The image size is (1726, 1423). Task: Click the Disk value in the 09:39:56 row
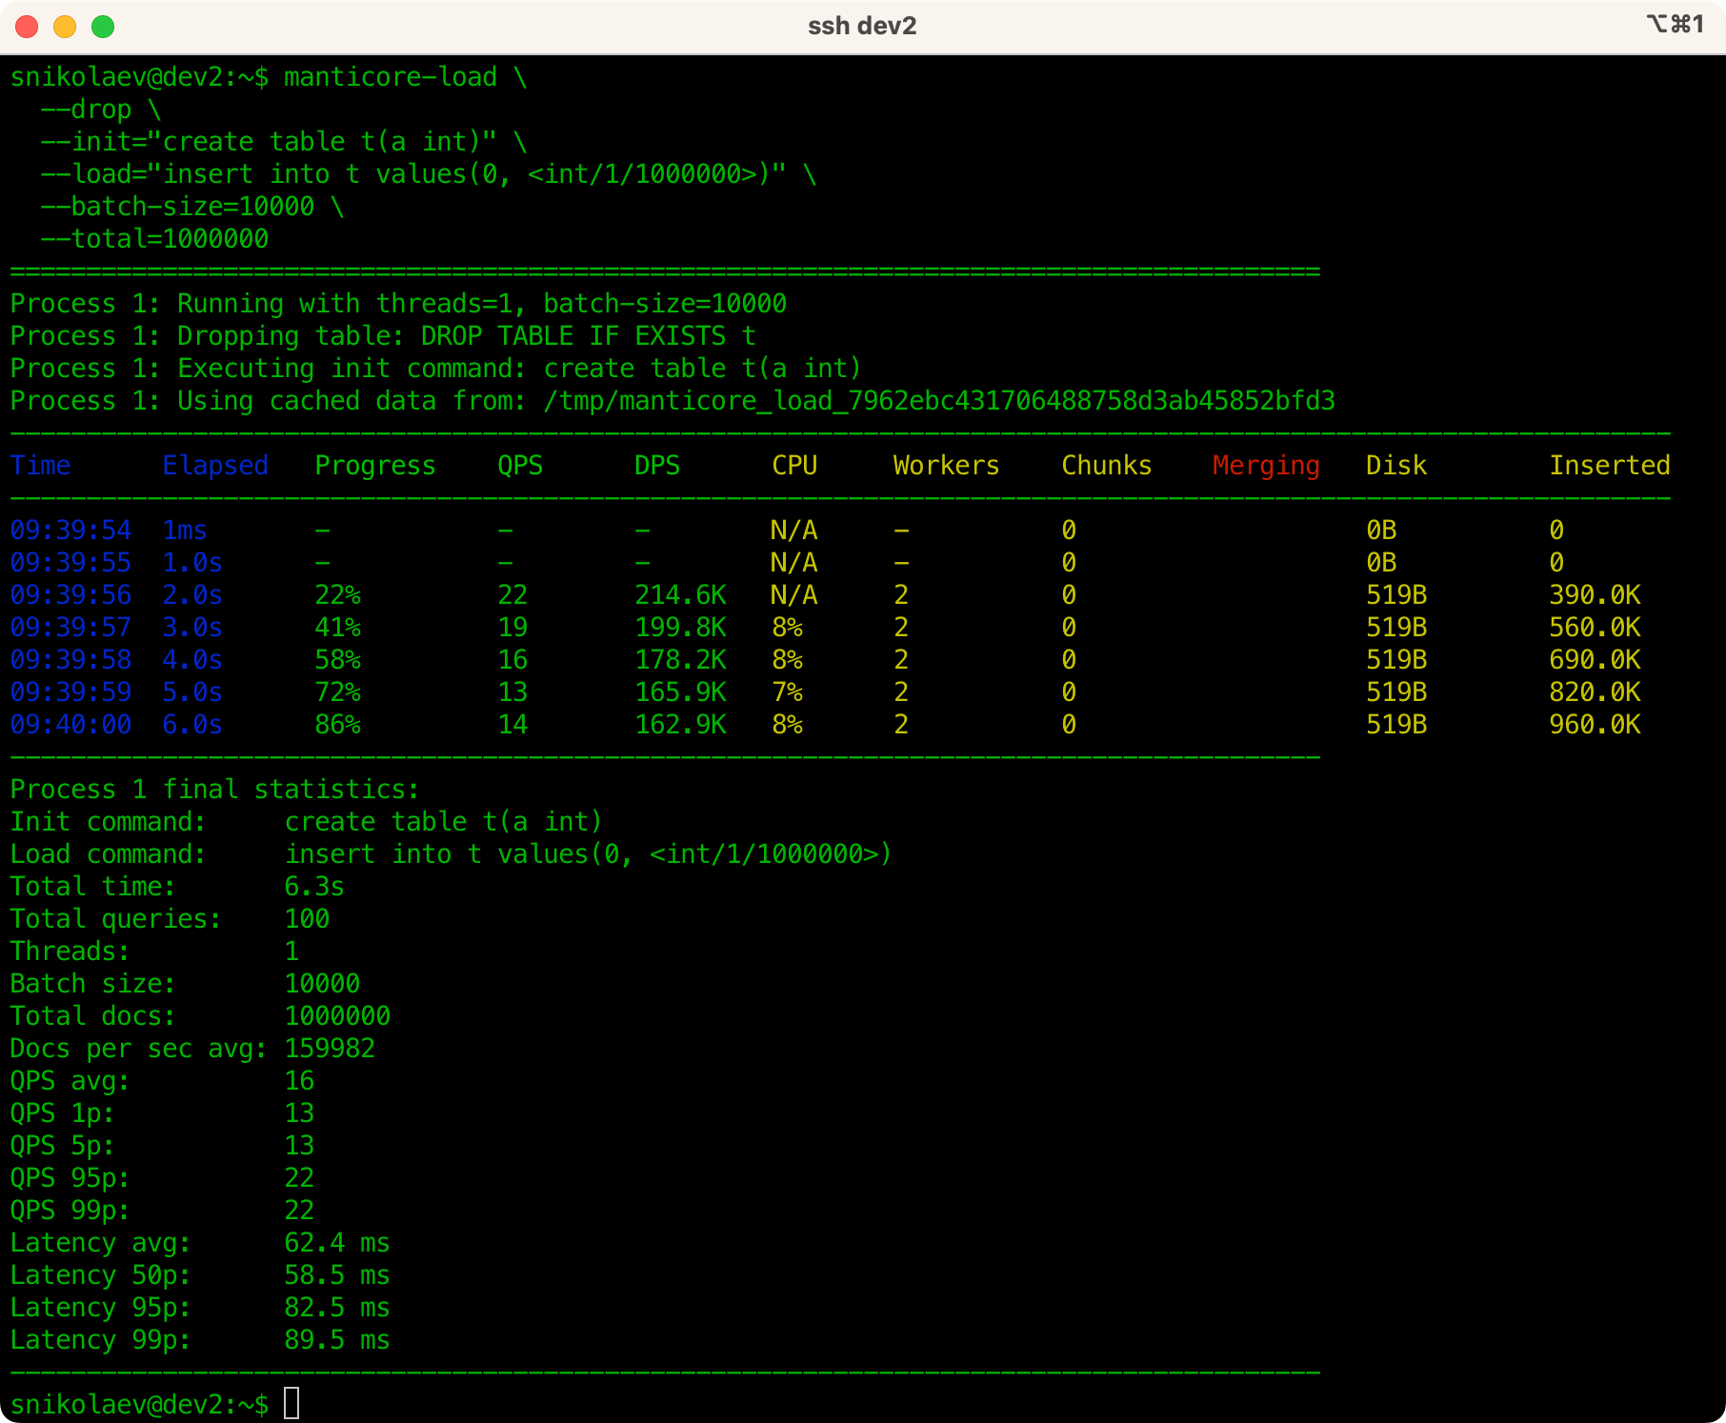point(1396,595)
